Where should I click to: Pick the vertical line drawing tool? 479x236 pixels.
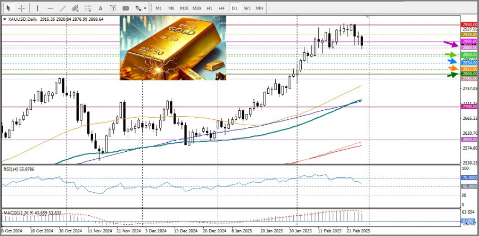click(37, 8)
